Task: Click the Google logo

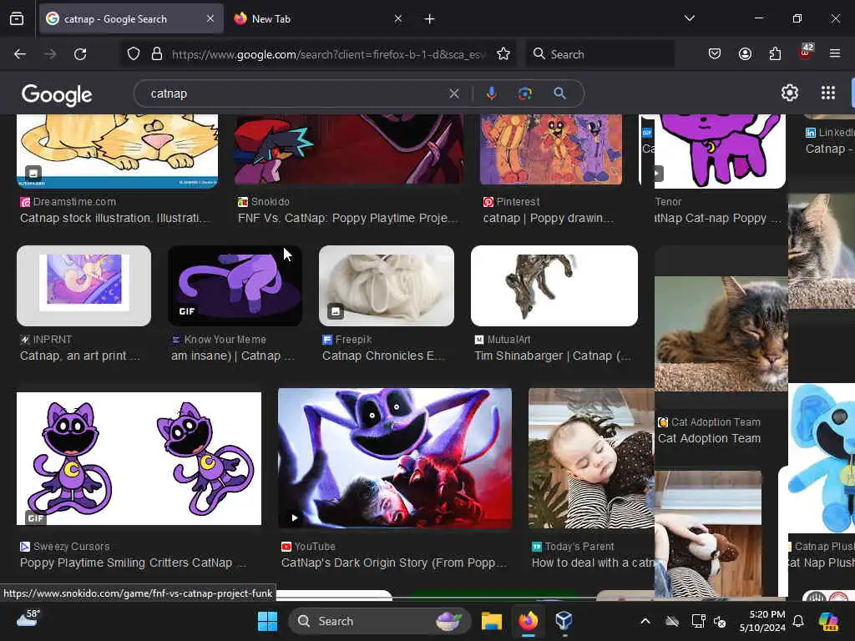Action: (x=58, y=95)
